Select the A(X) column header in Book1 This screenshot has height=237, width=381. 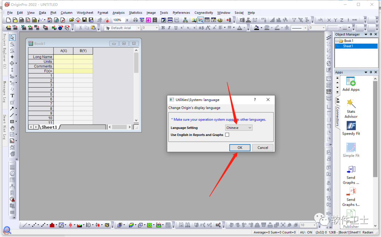click(x=64, y=51)
